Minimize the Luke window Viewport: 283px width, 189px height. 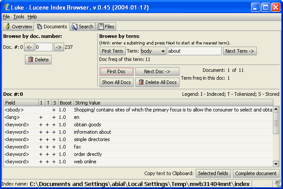pyautogui.click(x=255, y=7)
